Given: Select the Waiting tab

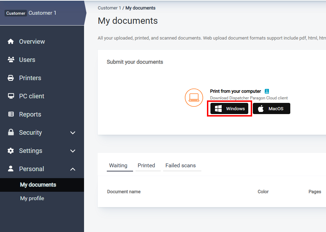Looking at the screenshot, I should point(118,166).
